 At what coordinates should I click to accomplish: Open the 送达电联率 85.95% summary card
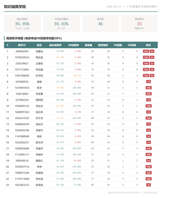pos(22,24)
